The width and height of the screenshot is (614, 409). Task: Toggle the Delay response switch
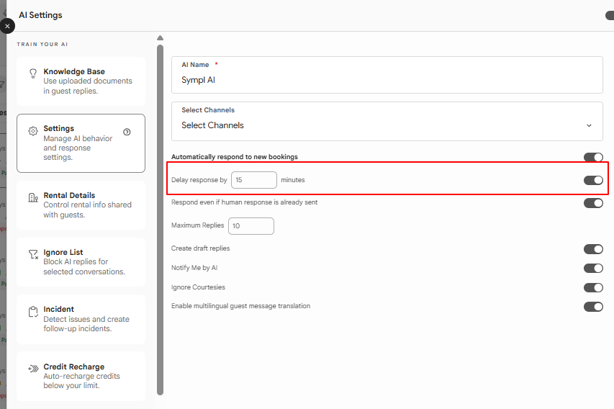tap(593, 180)
